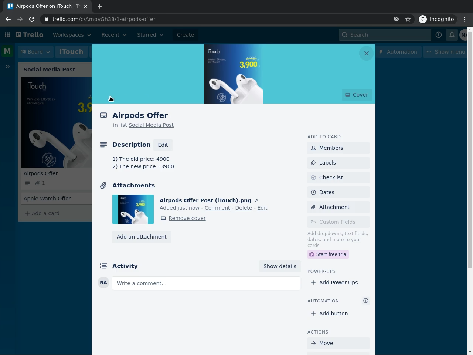Reload the Trello page
This screenshot has width=473, height=355.
coord(32,19)
